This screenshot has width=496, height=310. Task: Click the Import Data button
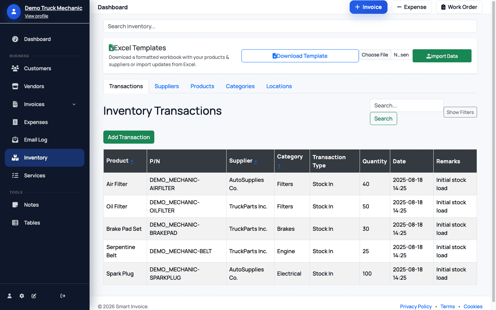pyautogui.click(x=442, y=56)
